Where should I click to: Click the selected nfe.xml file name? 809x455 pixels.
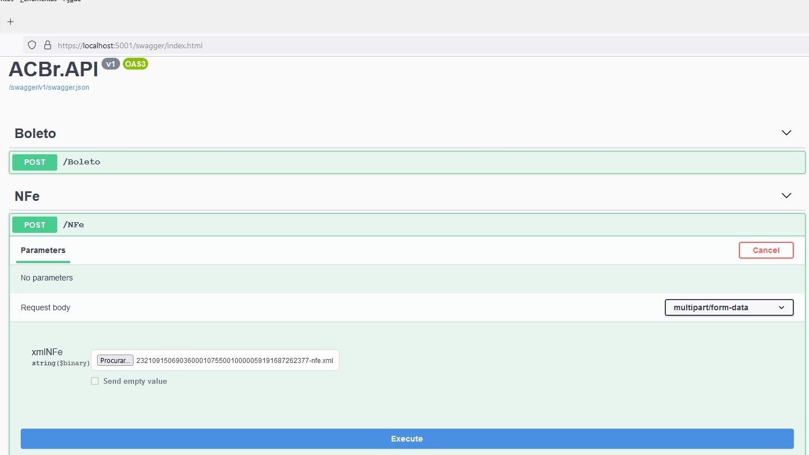235,361
